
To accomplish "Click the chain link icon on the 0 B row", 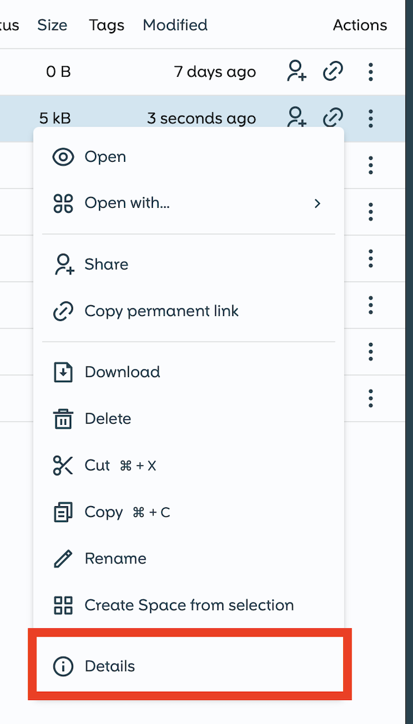I will (x=333, y=72).
